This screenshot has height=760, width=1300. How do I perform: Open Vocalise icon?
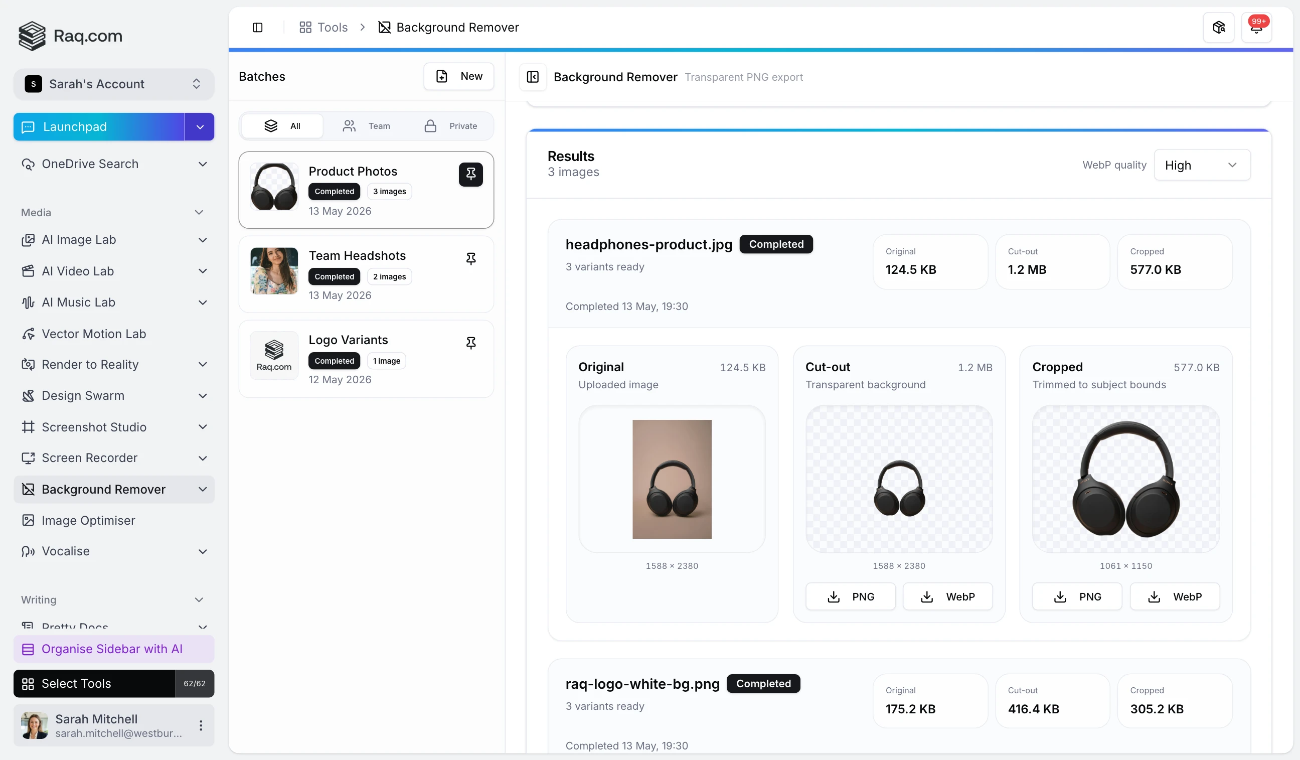pos(28,551)
